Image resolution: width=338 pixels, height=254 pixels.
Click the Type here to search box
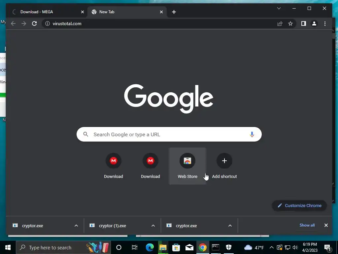tap(63, 247)
